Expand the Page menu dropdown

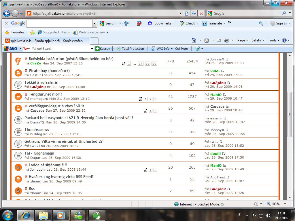(243, 40)
